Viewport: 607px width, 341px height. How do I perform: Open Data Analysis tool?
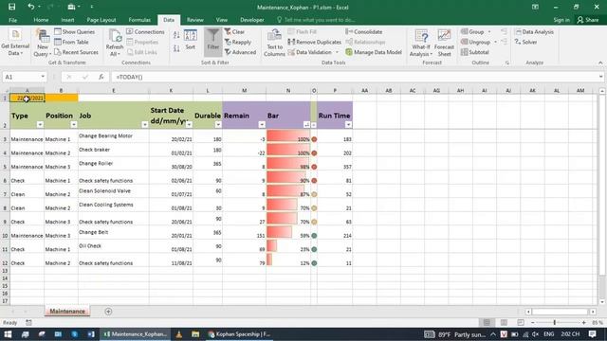tap(534, 31)
